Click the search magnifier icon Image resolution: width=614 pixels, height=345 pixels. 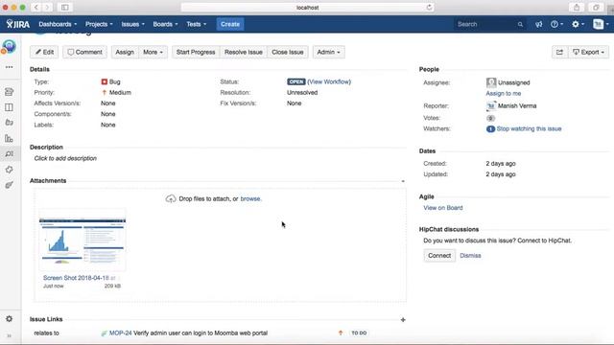coord(520,24)
